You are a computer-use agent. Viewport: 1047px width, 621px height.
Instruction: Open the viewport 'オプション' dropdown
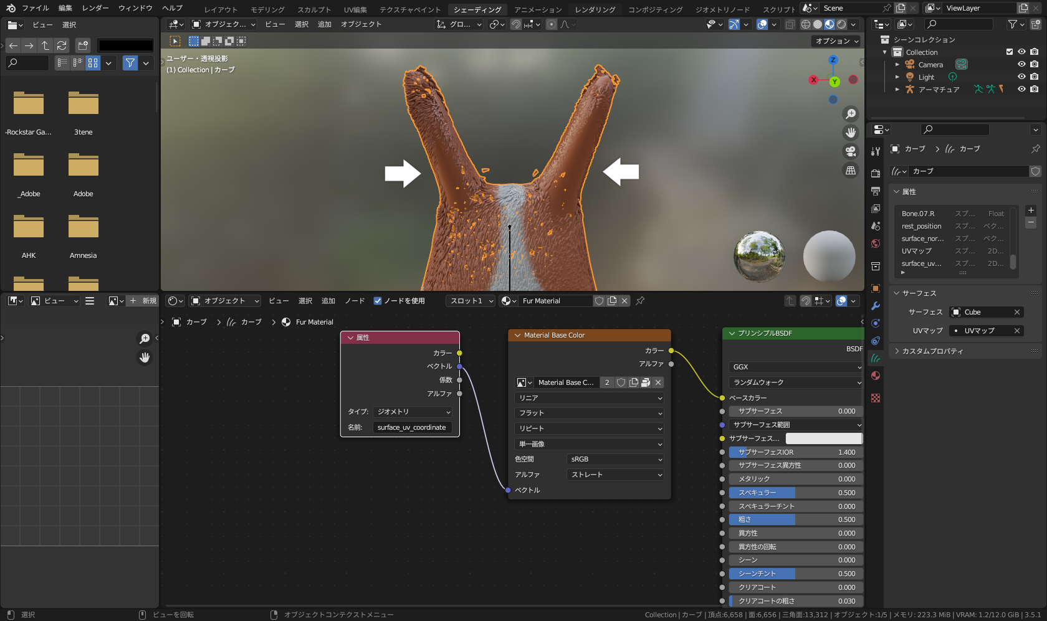point(836,41)
